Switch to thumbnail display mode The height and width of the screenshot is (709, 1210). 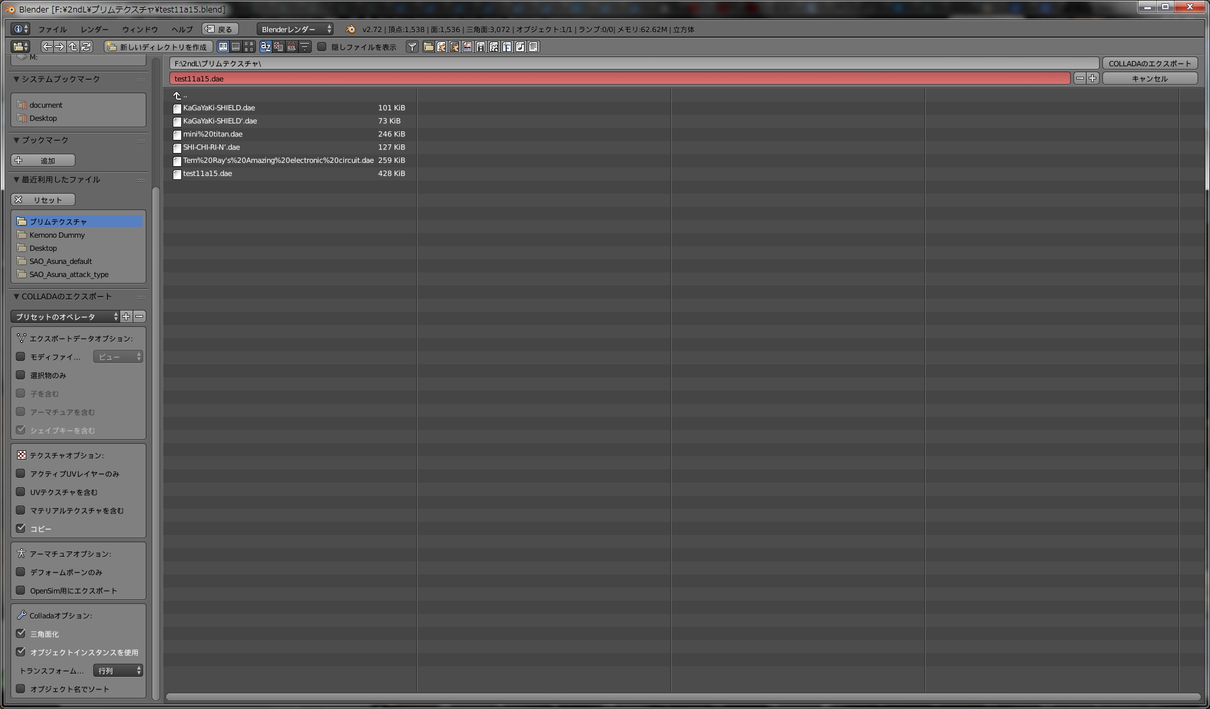coord(249,47)
